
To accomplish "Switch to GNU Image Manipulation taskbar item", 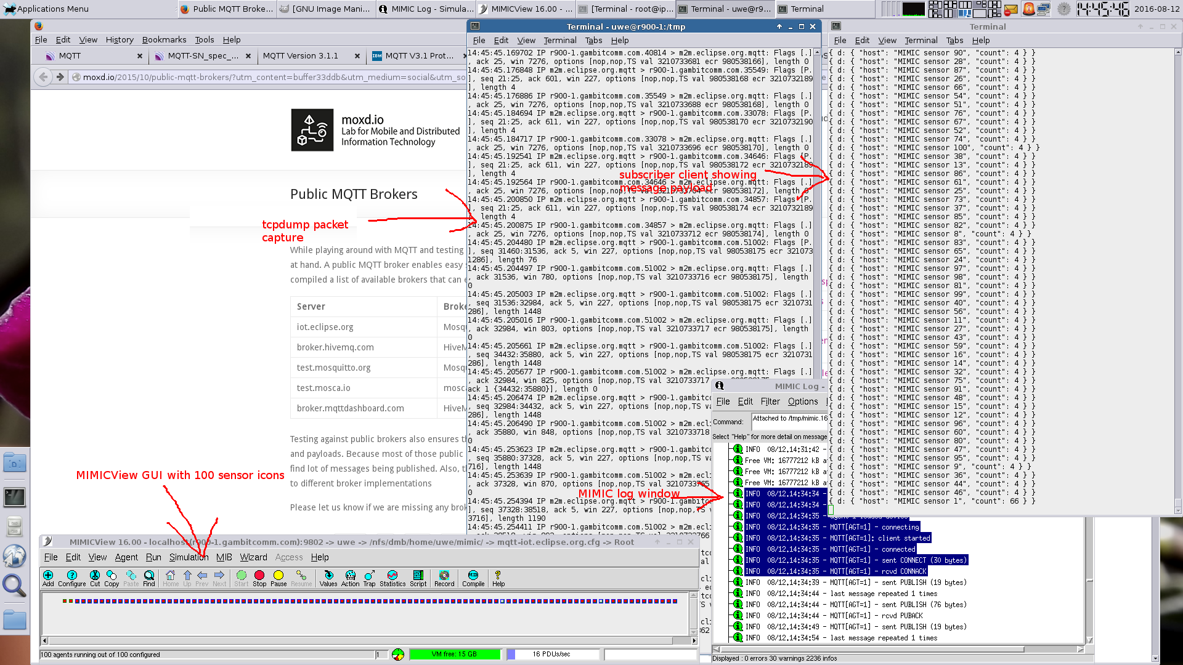I will coord(325,9).
